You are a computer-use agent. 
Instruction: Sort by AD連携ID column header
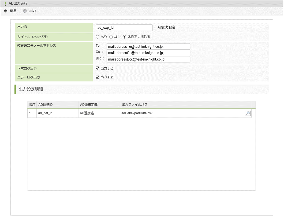click(x=57, y=105)
